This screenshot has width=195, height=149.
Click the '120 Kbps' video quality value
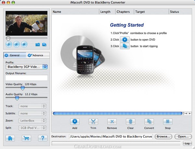(31, 84)
